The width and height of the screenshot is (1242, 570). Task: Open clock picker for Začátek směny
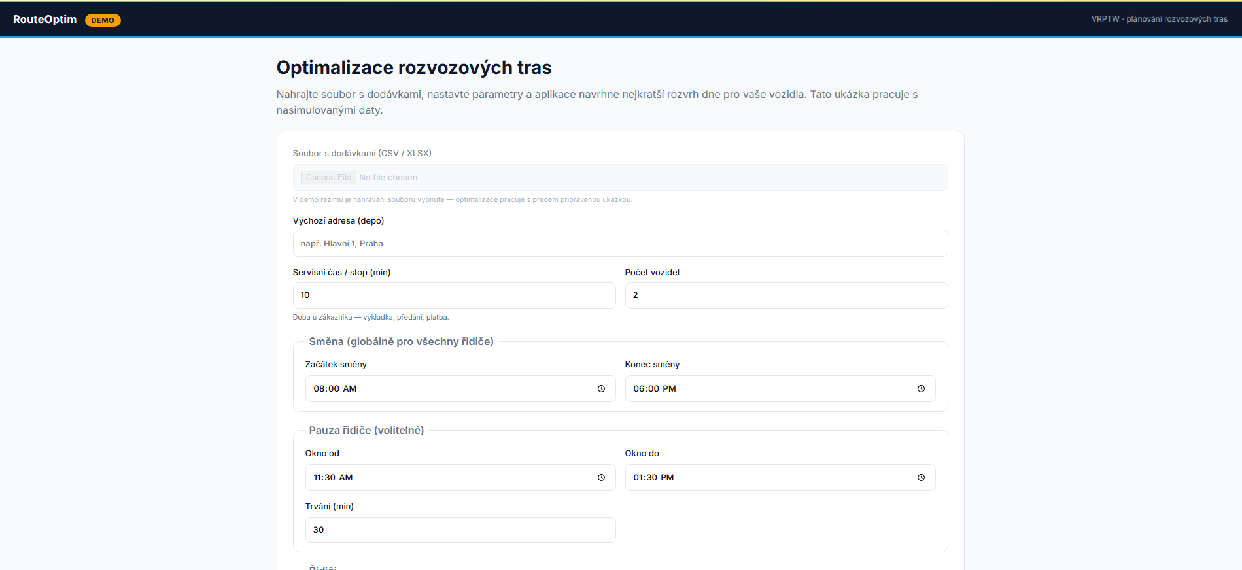[x=601, y=389]
